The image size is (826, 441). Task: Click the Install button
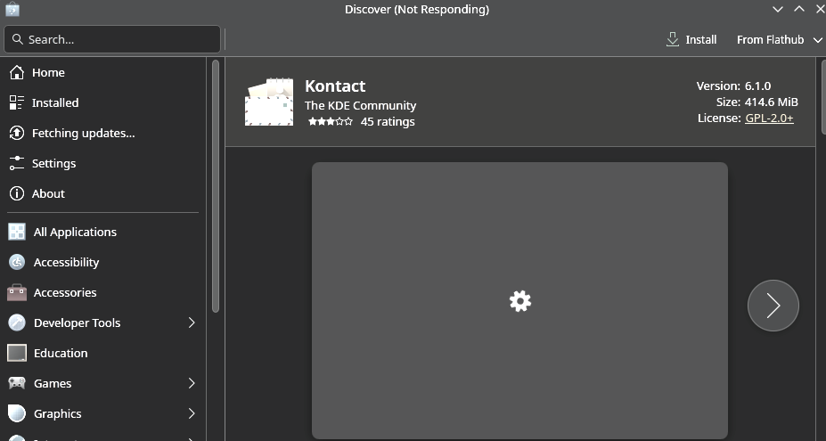pos(691,39)
